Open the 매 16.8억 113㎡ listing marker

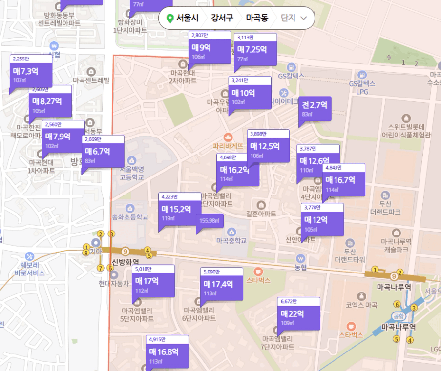click(168, 351)
